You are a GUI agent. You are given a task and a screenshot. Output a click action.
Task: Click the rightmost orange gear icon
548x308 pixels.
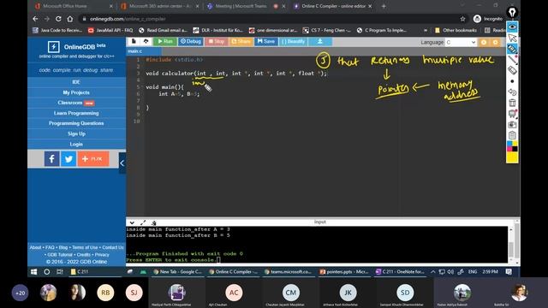pyautogui.click(x=496, y=42)
